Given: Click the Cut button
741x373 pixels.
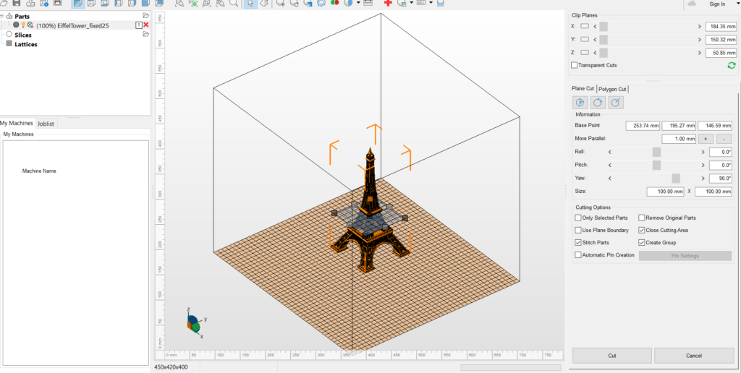Looking at the screenshot, I should point(612,356).
